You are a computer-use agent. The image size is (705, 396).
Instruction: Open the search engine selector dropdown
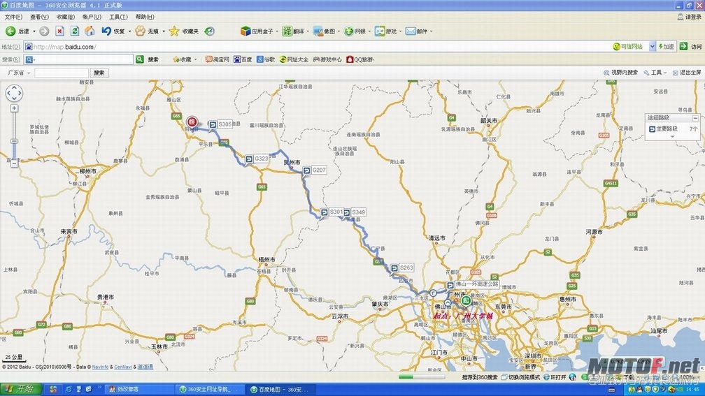(x=30, y=59)
